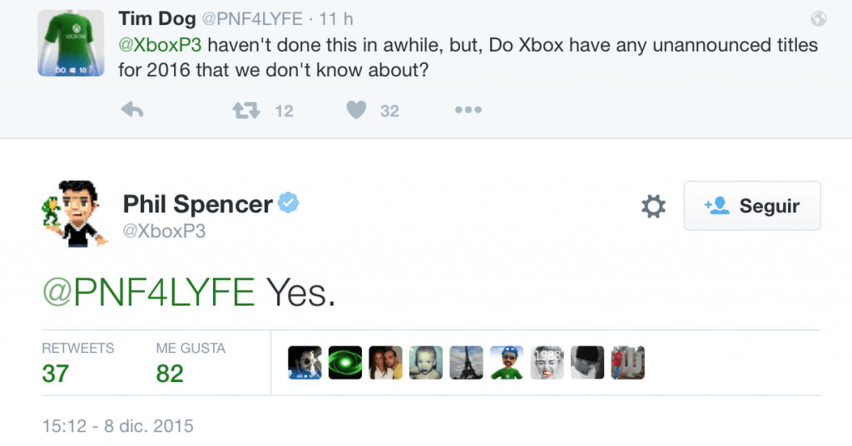Follow Phil Spencer with Seguir button
The image size is (852, 446).
click(x=752, y=206)
